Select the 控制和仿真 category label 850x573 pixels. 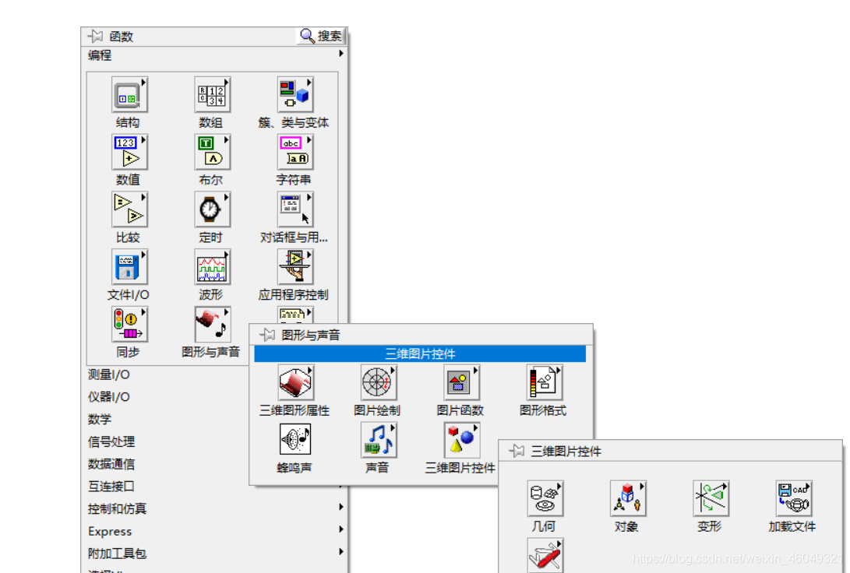click(x=117, y=508)
